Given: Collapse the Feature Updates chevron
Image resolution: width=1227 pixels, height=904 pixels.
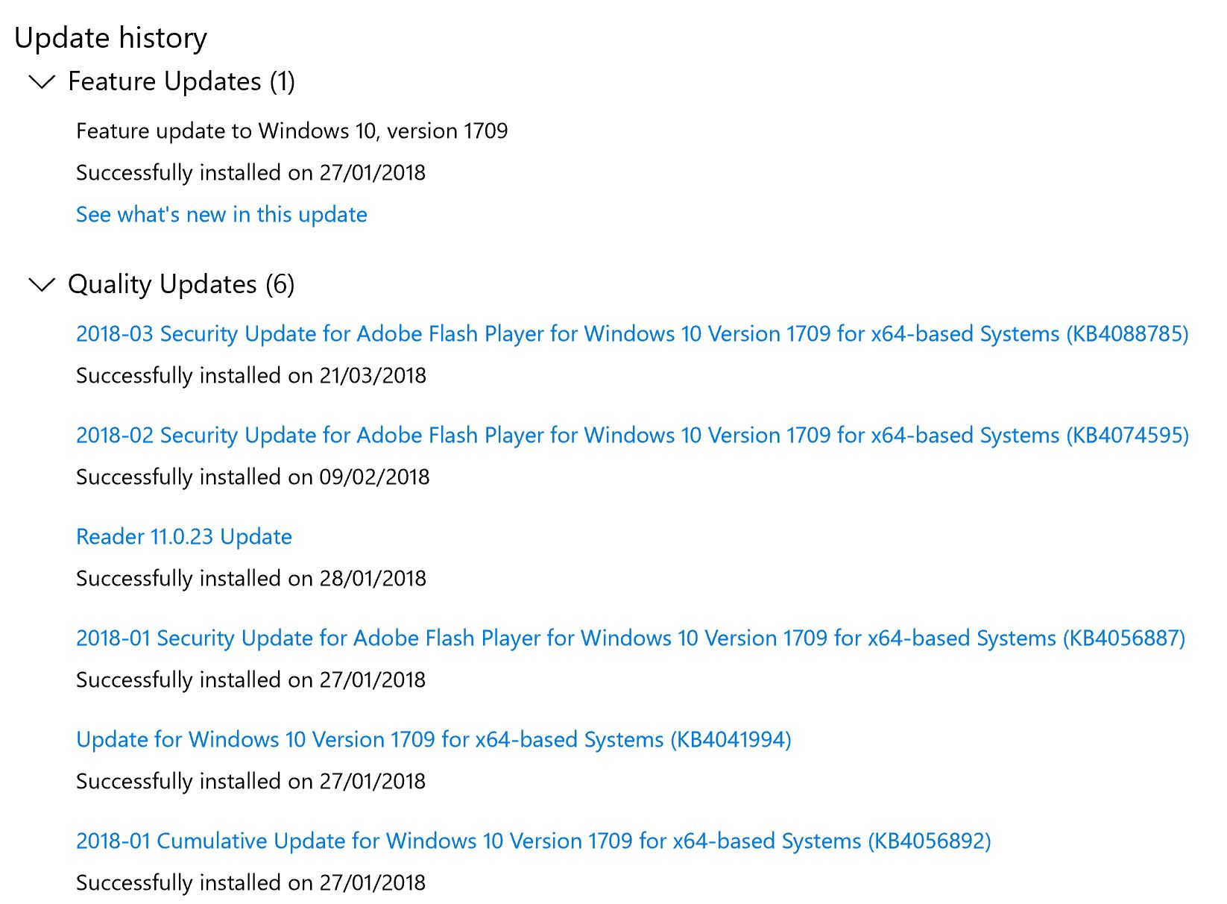Looking at the screenshot, I should (42, 82).
